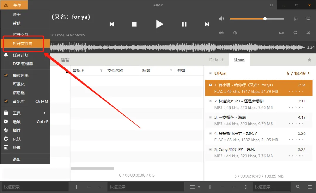The width and height of the screenshot is (316, 193).
Task: Switch to the Upan playlist tab
Action: point(239,60)
